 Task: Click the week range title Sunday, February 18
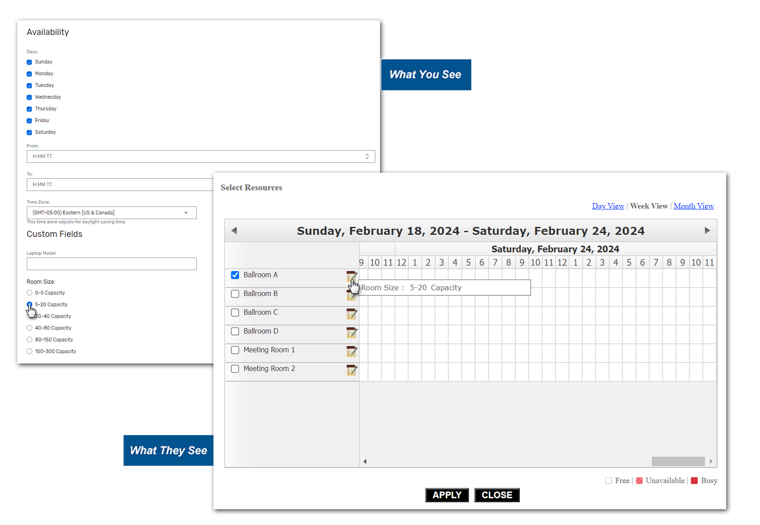471,231
